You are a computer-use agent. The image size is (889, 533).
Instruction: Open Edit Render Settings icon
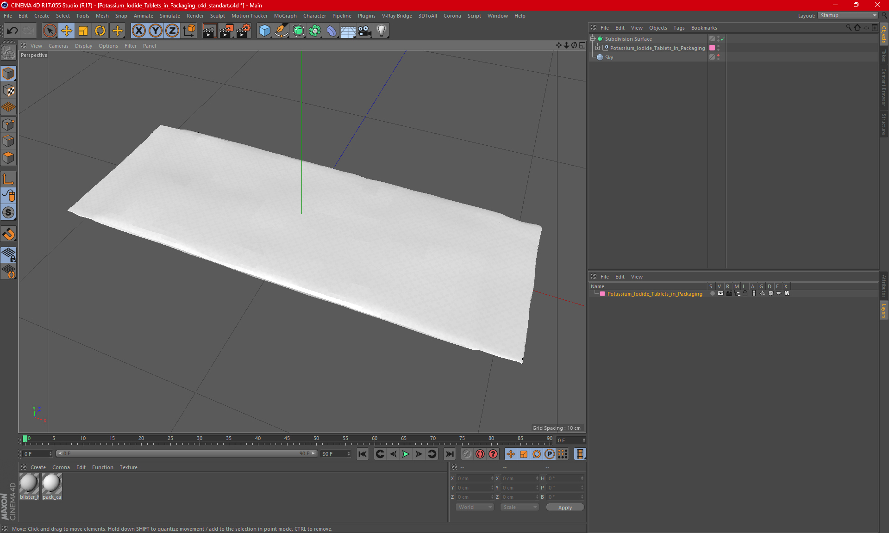[244, 31]
